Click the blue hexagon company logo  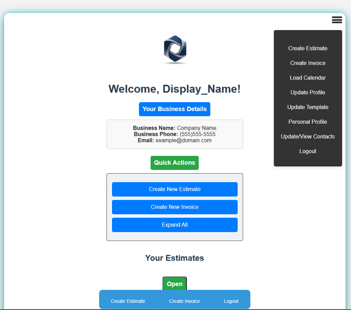(x=175, y=50)
